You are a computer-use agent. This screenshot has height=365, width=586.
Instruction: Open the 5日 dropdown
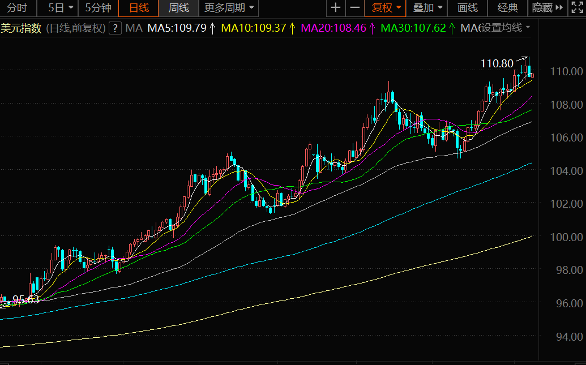pyautogui.click(x=61, y=8)
